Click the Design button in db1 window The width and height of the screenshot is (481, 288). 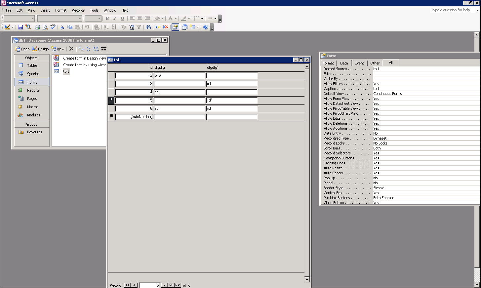(x=40, y=49)
